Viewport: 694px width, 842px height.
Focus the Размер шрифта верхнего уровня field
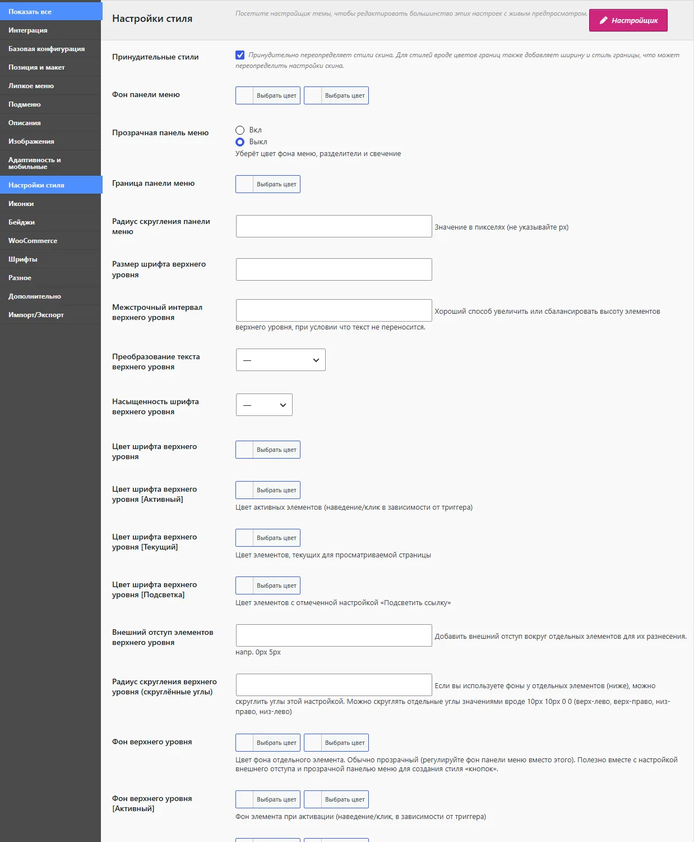(334, 269)
